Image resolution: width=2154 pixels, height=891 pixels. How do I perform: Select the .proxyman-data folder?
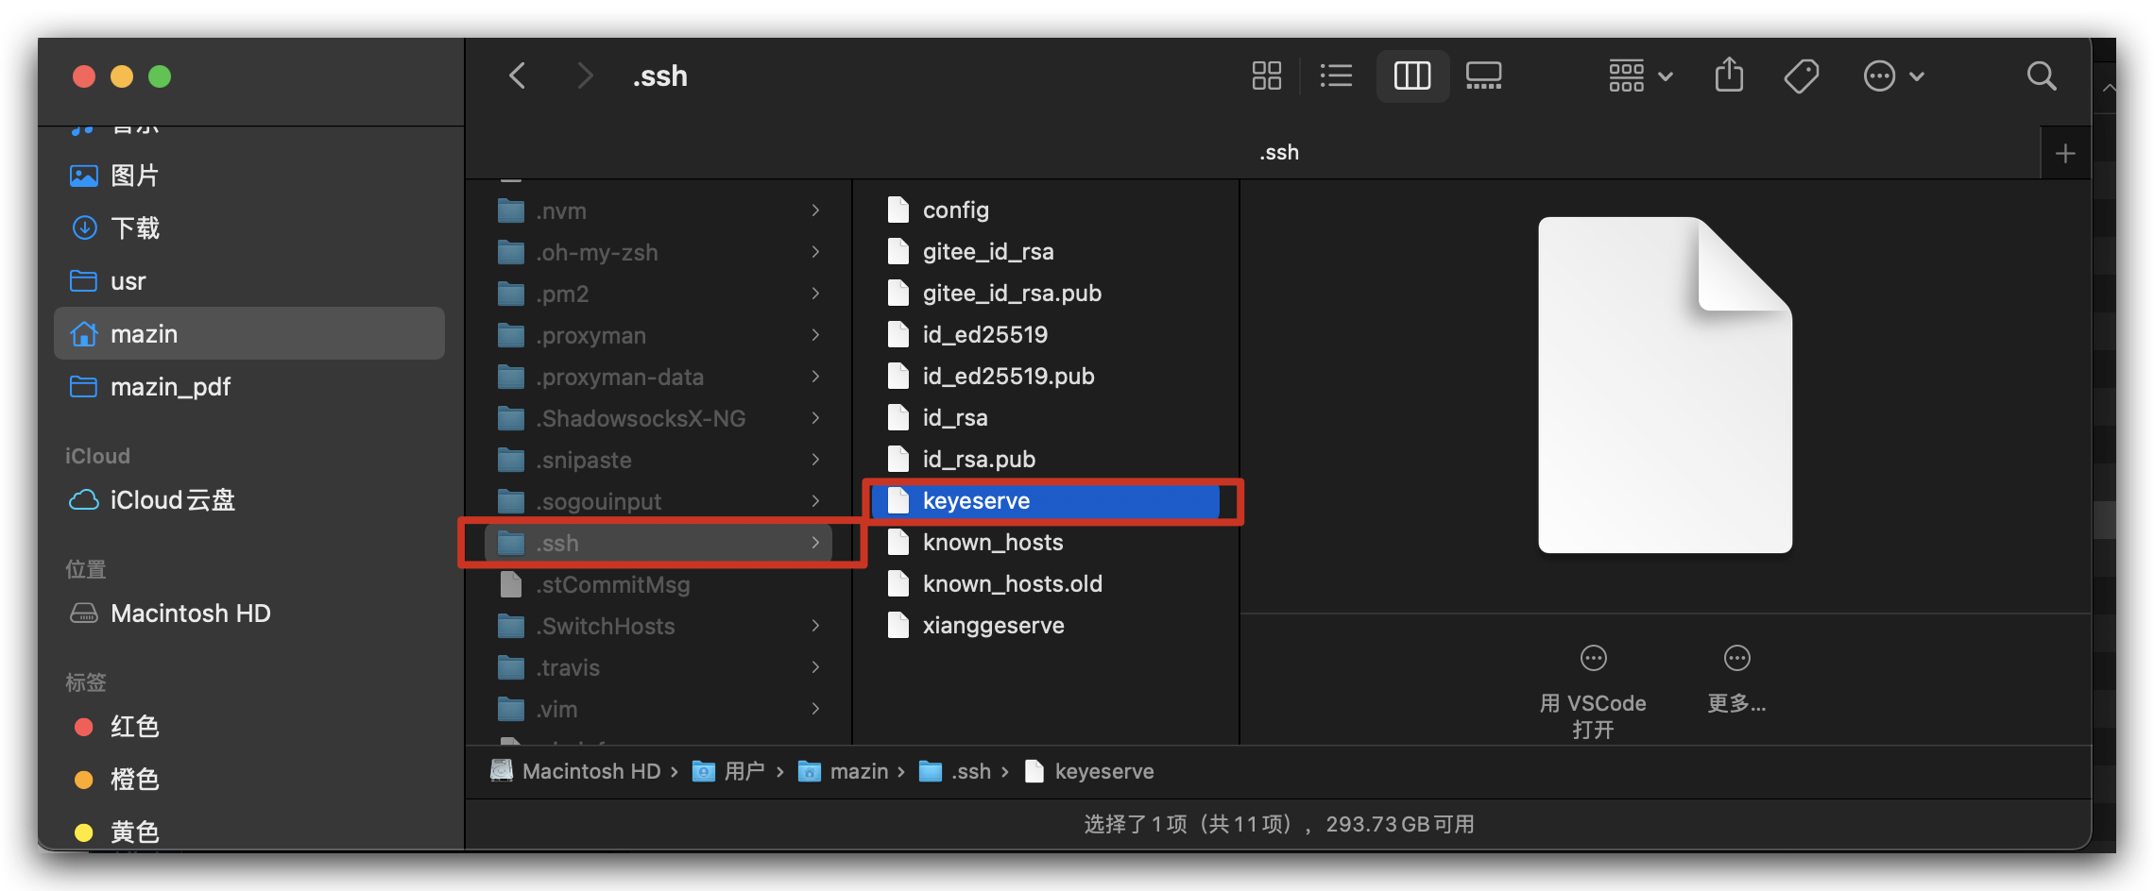(x=658, y=377)
